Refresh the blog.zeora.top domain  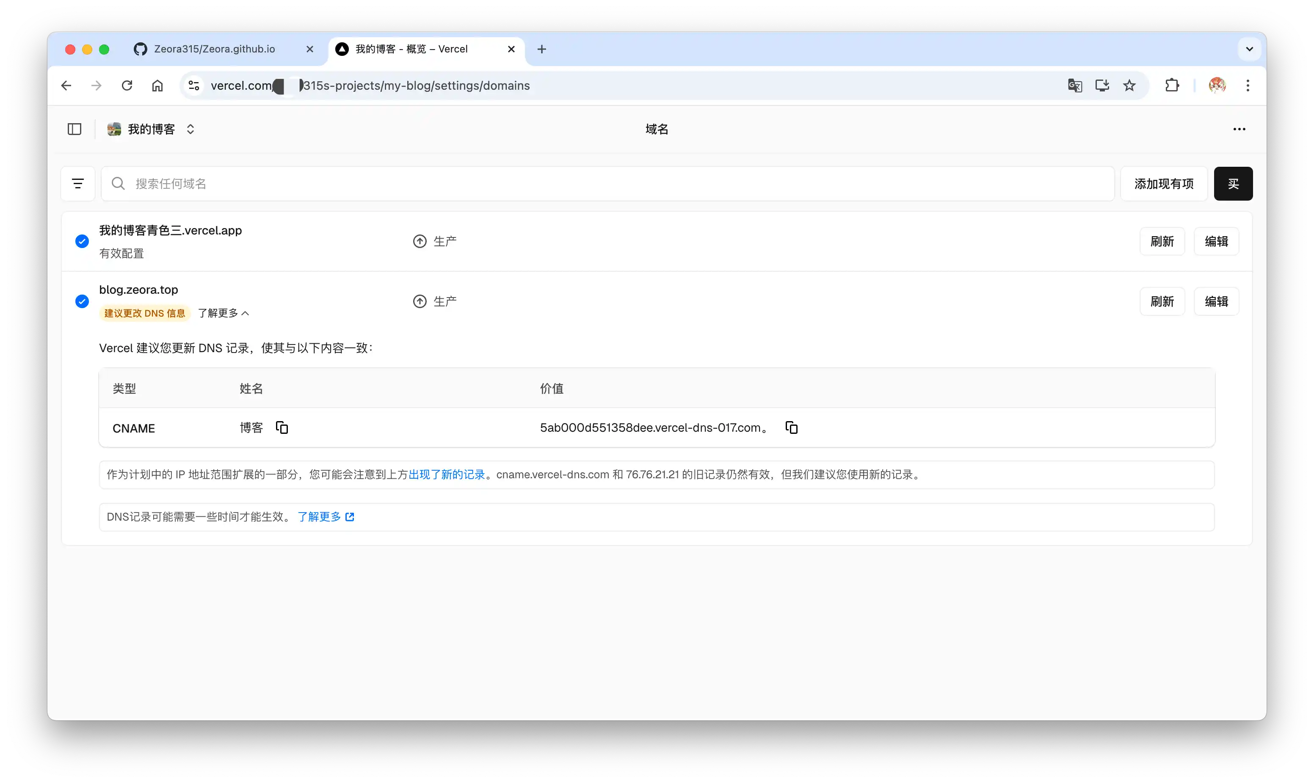click(1162, 301)
